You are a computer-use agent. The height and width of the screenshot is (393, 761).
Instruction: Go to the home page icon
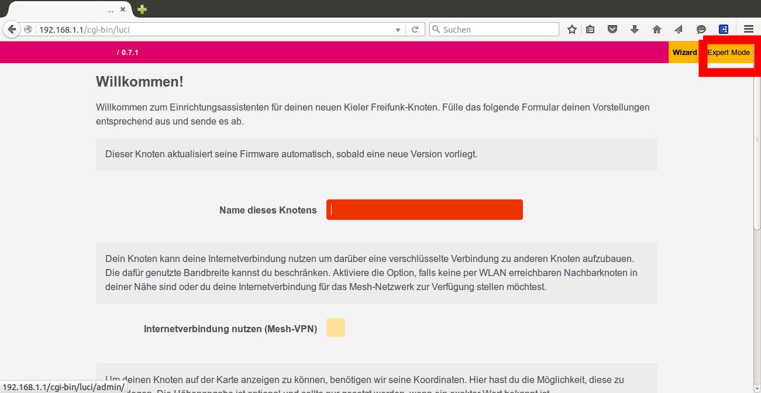pyautogui.click(x=657, y=29)
